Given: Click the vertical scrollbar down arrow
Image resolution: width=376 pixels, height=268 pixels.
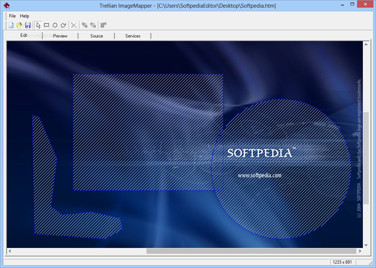Looking at the screenshot, I should [366, 245].
